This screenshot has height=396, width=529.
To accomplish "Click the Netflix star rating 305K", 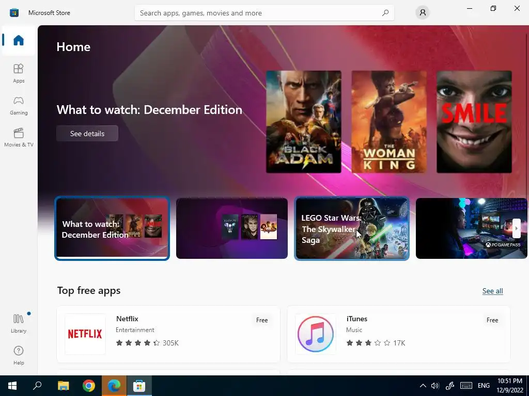I will pyautogui.click(x=147, y=343).
